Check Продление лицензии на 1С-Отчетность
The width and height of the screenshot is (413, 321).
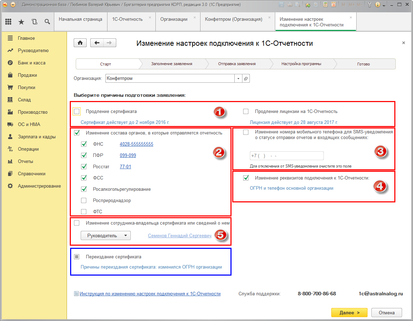click(246, 111)
